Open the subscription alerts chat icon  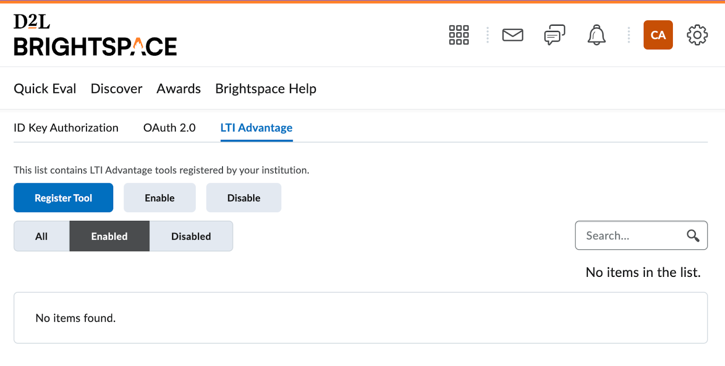pos(555,35)
